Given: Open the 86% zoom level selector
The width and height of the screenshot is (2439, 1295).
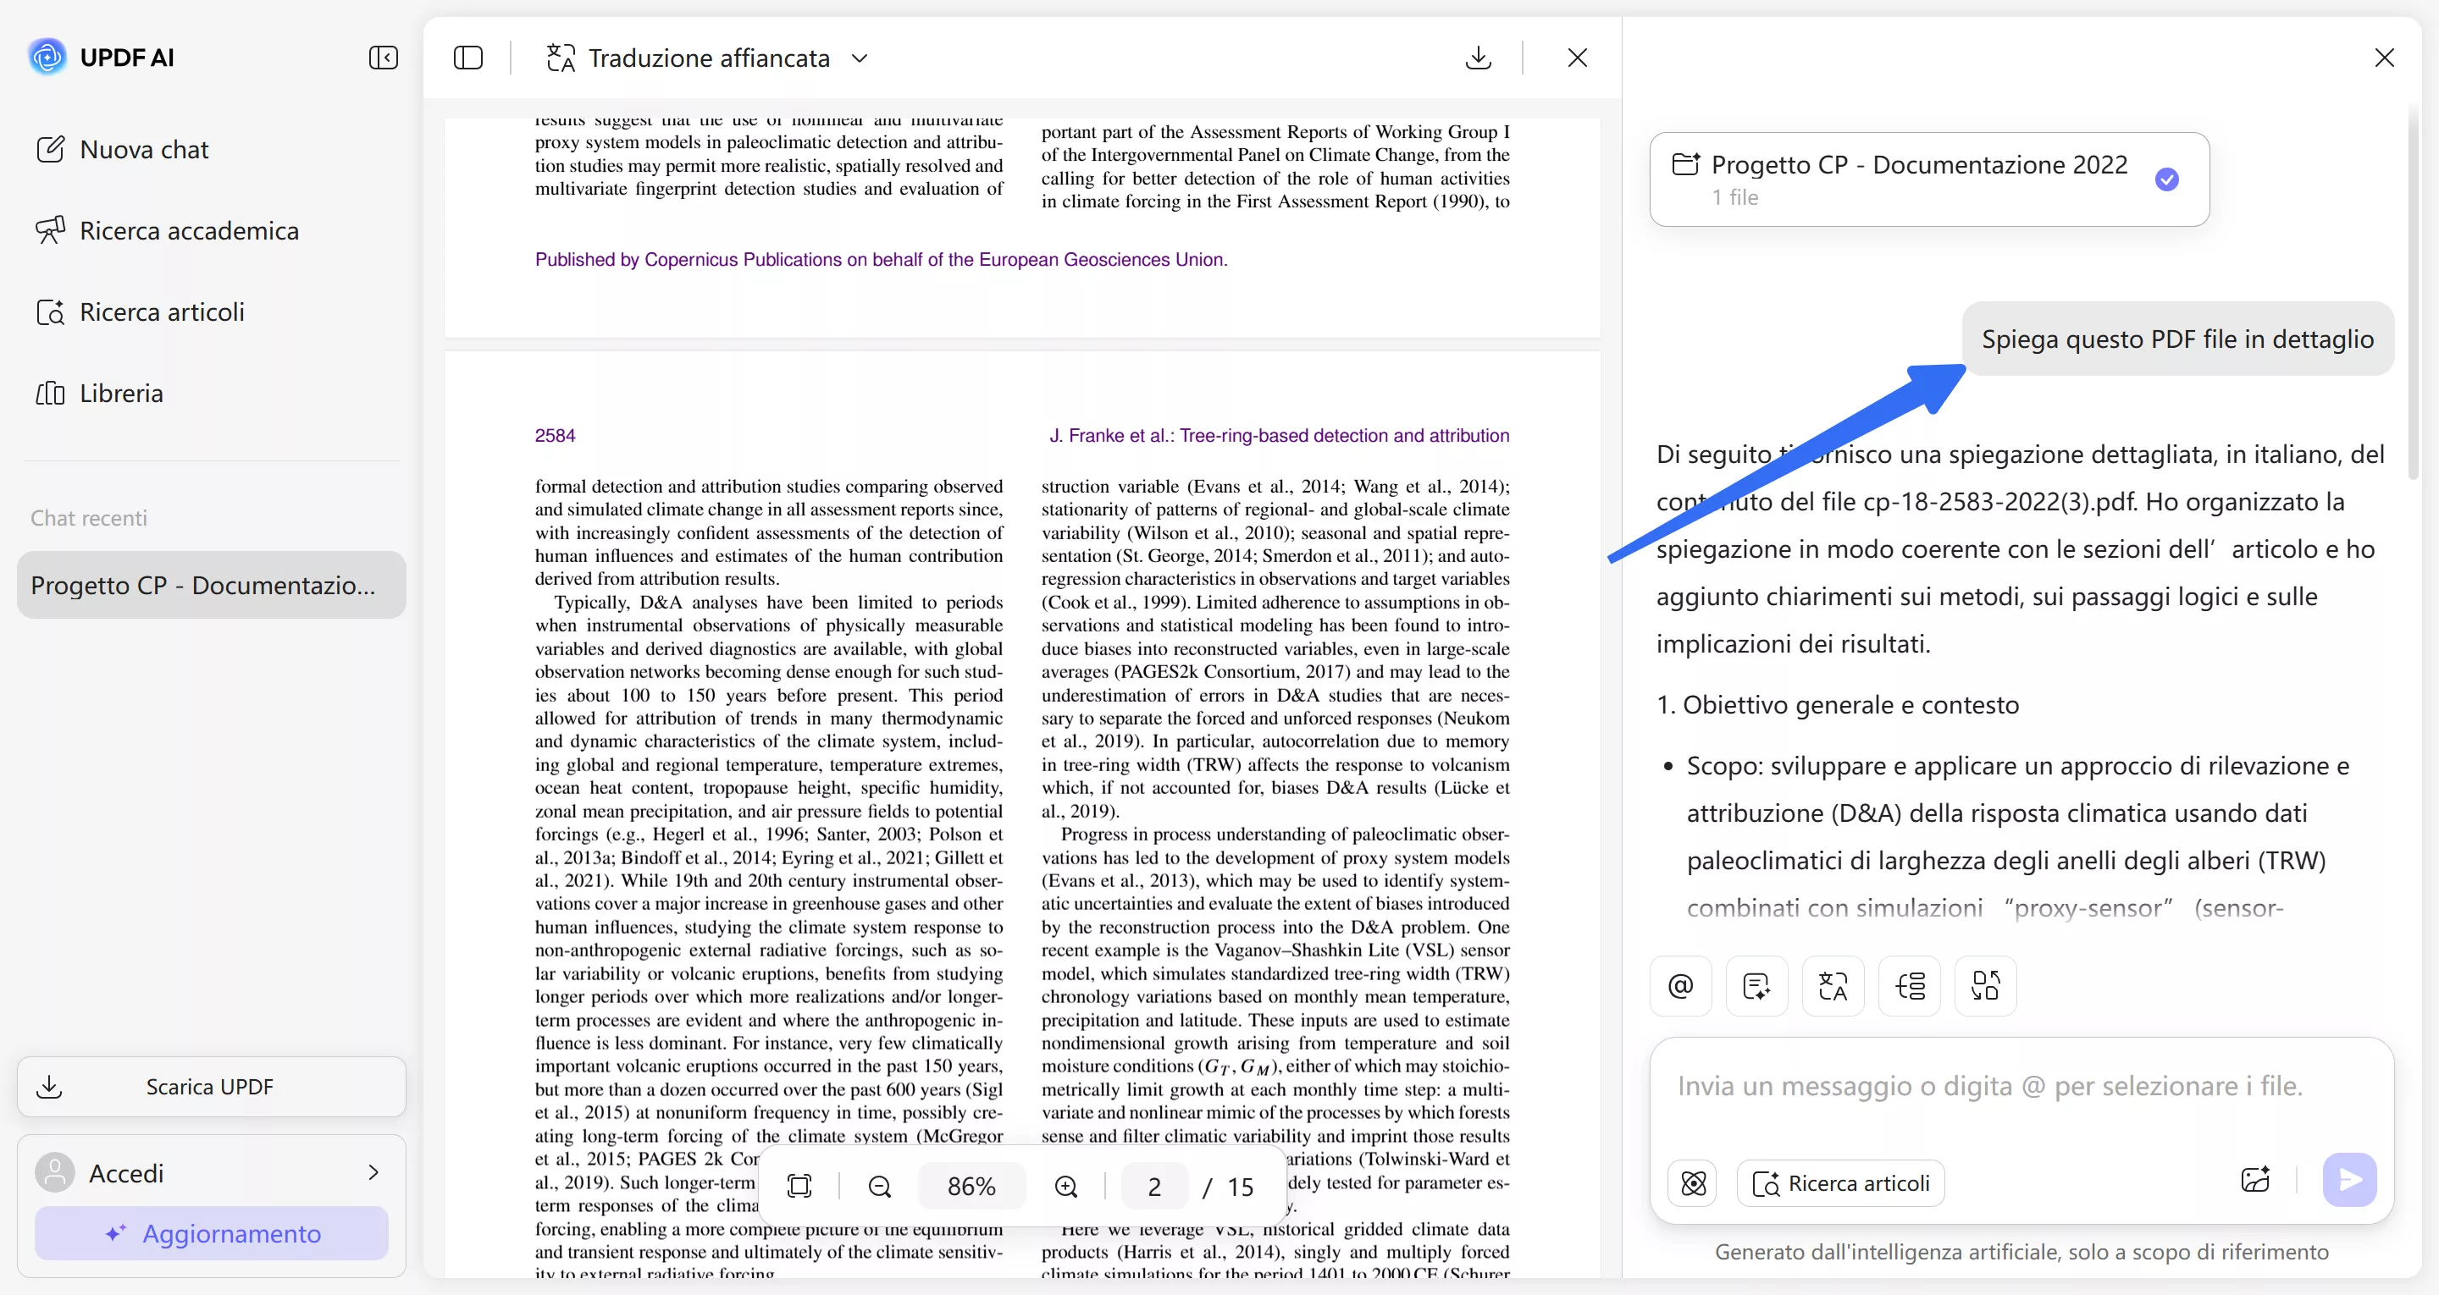Looking at the screenshot, I should pyautogui.click(x=971, y=1187).
